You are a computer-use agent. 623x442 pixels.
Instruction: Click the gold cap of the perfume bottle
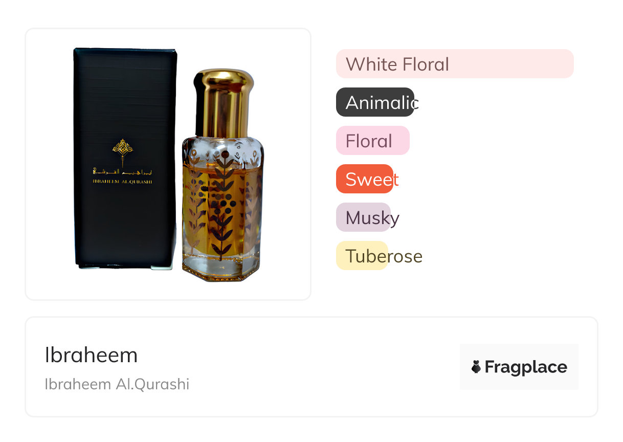click(x=224, y=104)
